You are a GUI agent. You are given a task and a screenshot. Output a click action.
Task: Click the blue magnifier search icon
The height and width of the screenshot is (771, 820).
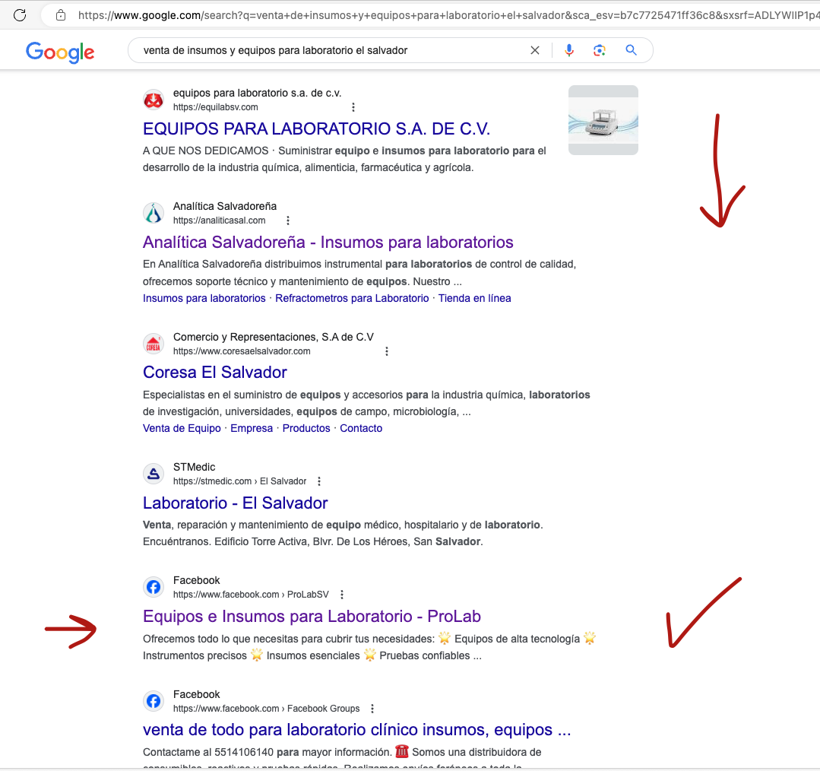click(632, 50)
